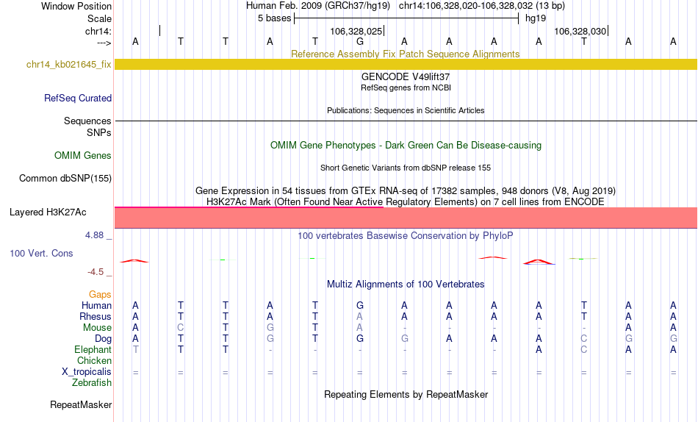Click the OMIM Genes track label
Image resolution: width=698 pixels, height=422 pixels.
(x=82, y=156)
